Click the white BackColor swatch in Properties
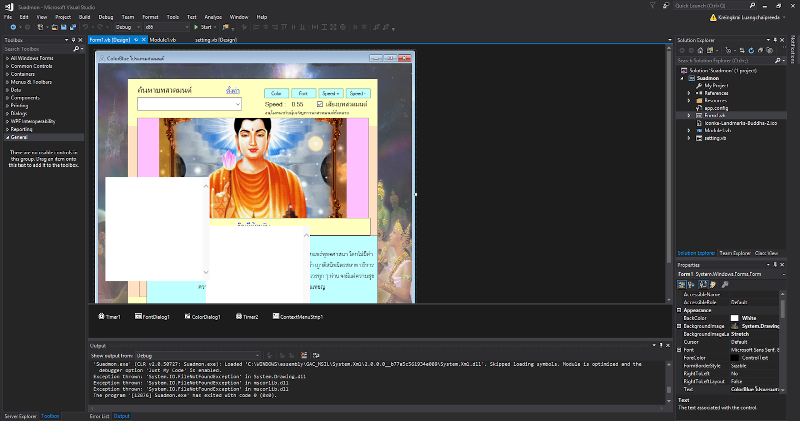Screen dimensions: 800x421 pos(734,318)
